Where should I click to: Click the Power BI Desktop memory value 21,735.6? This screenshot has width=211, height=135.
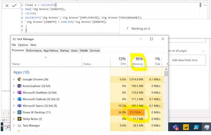click(x=136, y=112)
